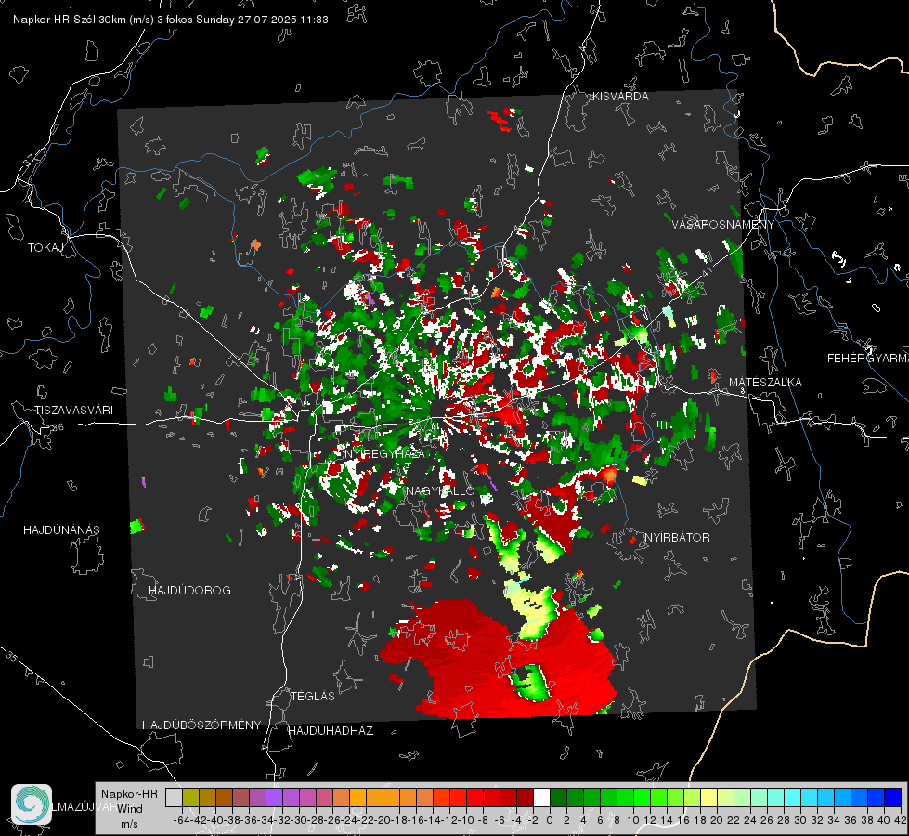The width and height of the screenshot is (909, 836).
Task: Select the NAGYKÁLLÓ town label
Action: (441, 491)
